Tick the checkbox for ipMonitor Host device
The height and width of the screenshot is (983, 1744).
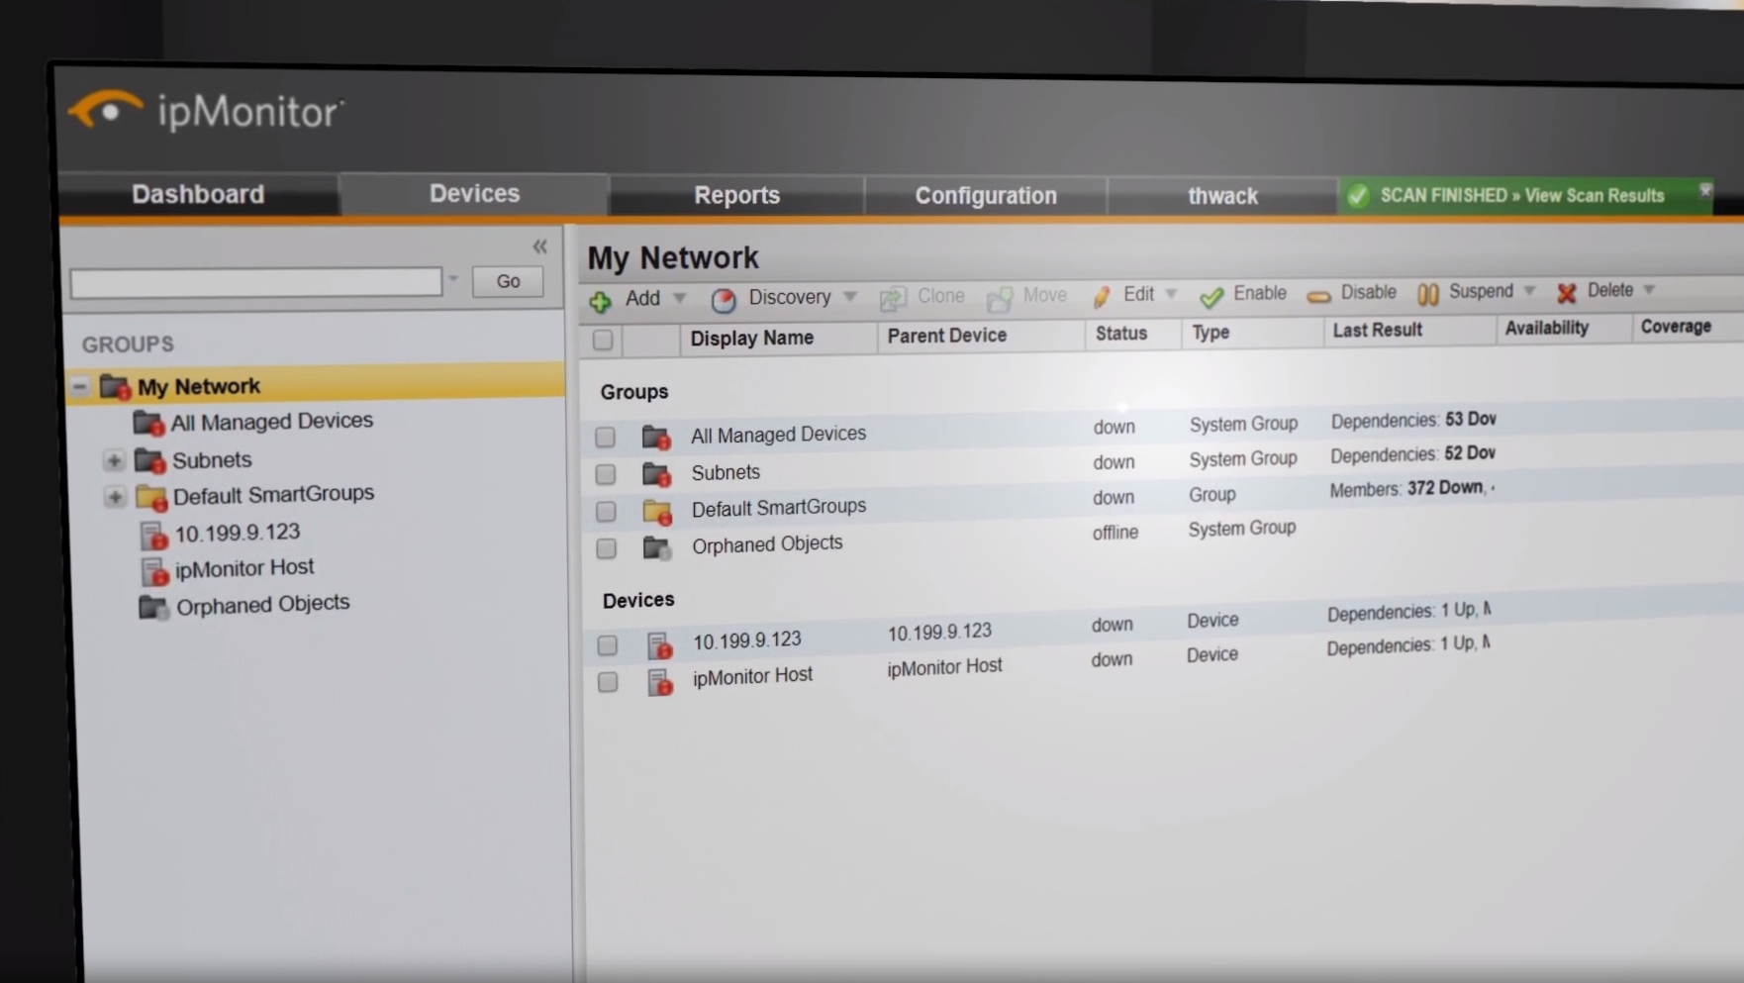(x=608, y=682)
